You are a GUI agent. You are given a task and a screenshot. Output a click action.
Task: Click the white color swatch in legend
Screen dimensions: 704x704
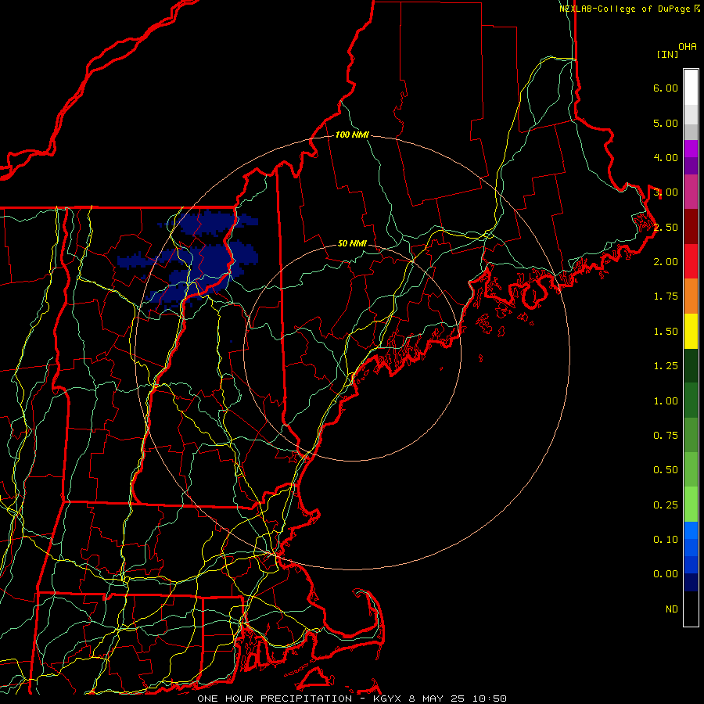(x=691, y=88)
